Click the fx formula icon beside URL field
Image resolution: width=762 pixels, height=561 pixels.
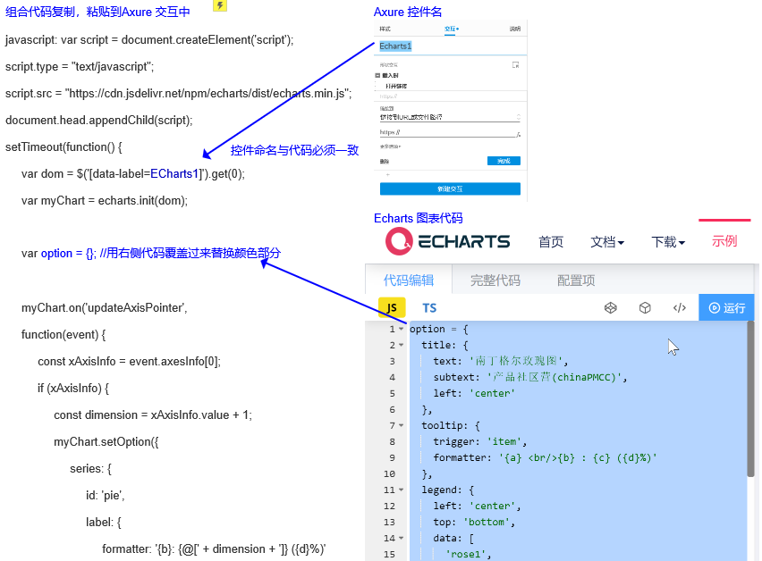click(x=518, y=134)
